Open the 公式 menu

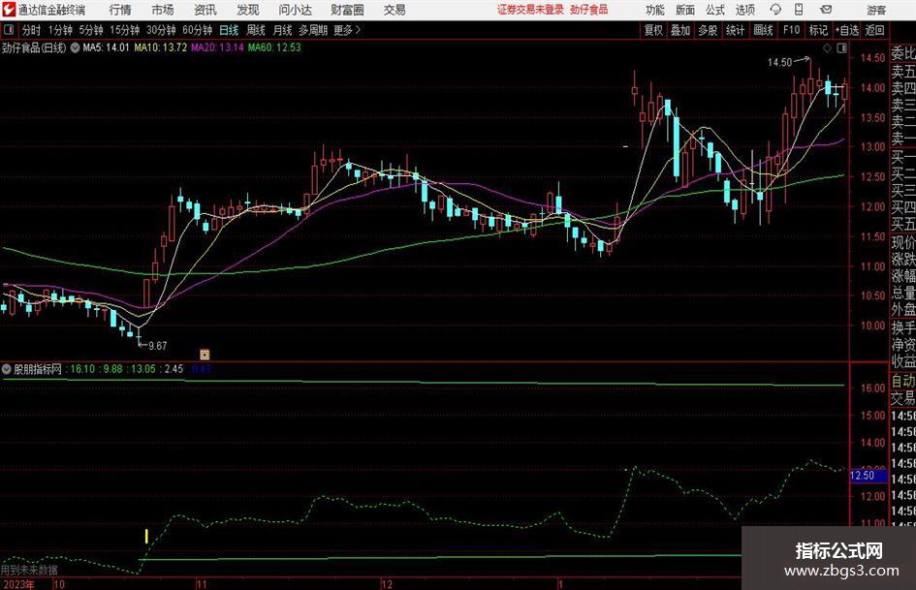715,10
